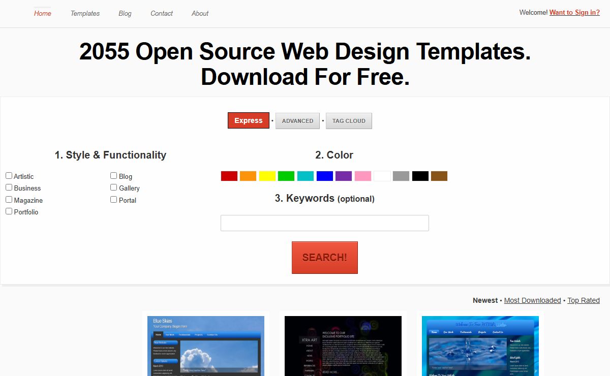Focus the Keywords input field

point(325,223)
